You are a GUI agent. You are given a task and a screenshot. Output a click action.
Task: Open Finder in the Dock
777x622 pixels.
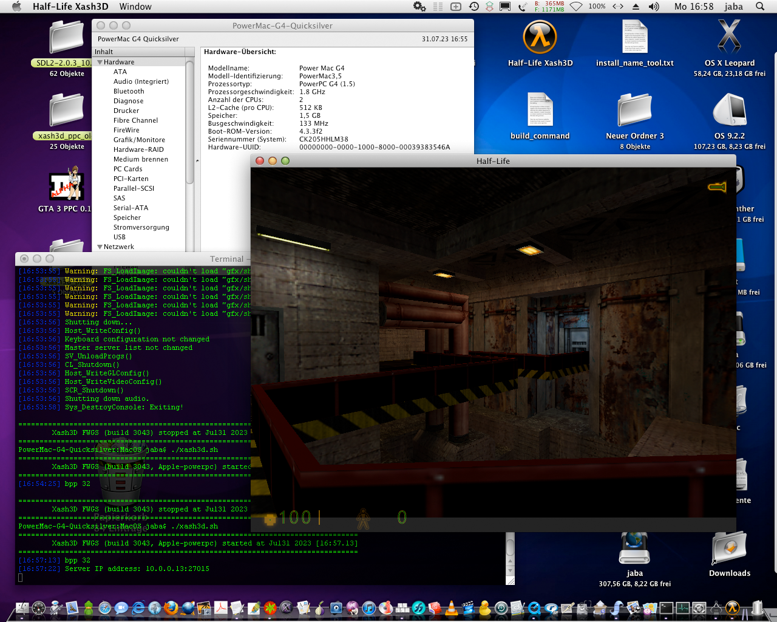22,608
